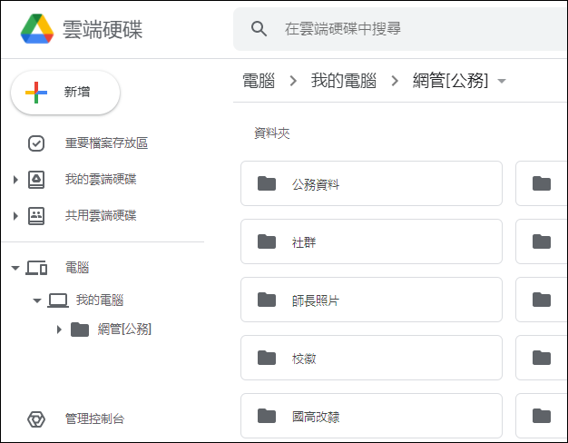Click the search magnifier icon
The image size is (568, 443).
coord(259,29)
